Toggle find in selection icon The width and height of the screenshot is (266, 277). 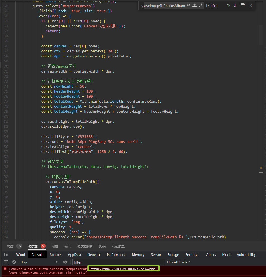243,5
